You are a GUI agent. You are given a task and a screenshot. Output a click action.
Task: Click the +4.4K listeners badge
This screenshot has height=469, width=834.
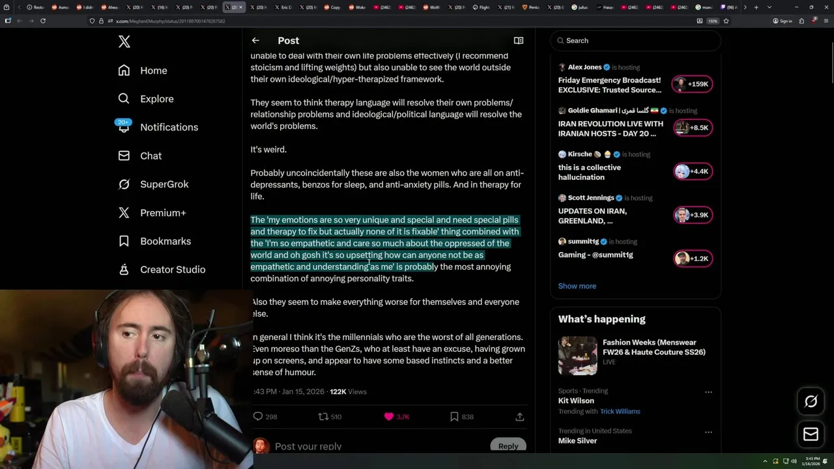point(693,171)
